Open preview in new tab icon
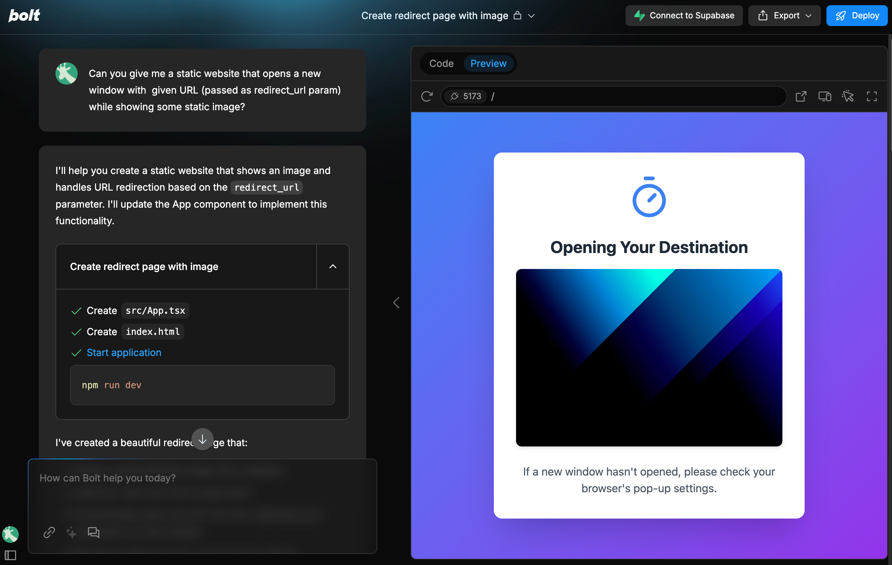Viewport: 892px width, 565px height. pyautogui.click(x=800, y=96)
